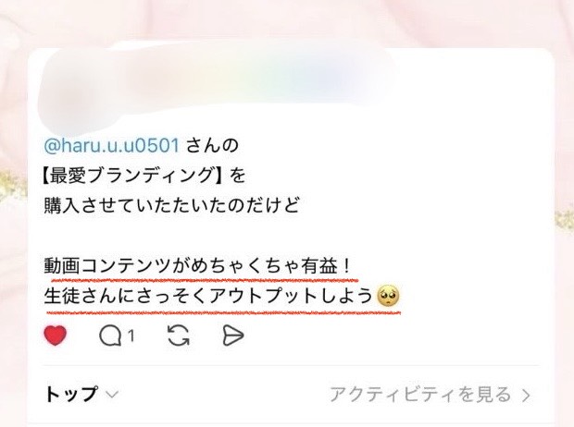Image resolution: width=574 pixels, height=427 pixels.
Task: Click the line 動画コンテンツがめちゃくちゃ有益!
Action: 197,266
